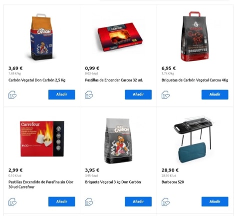
Task: Save Briquetas Carcoa 4Kg to wishlist
Action: (x=166, y=95)
